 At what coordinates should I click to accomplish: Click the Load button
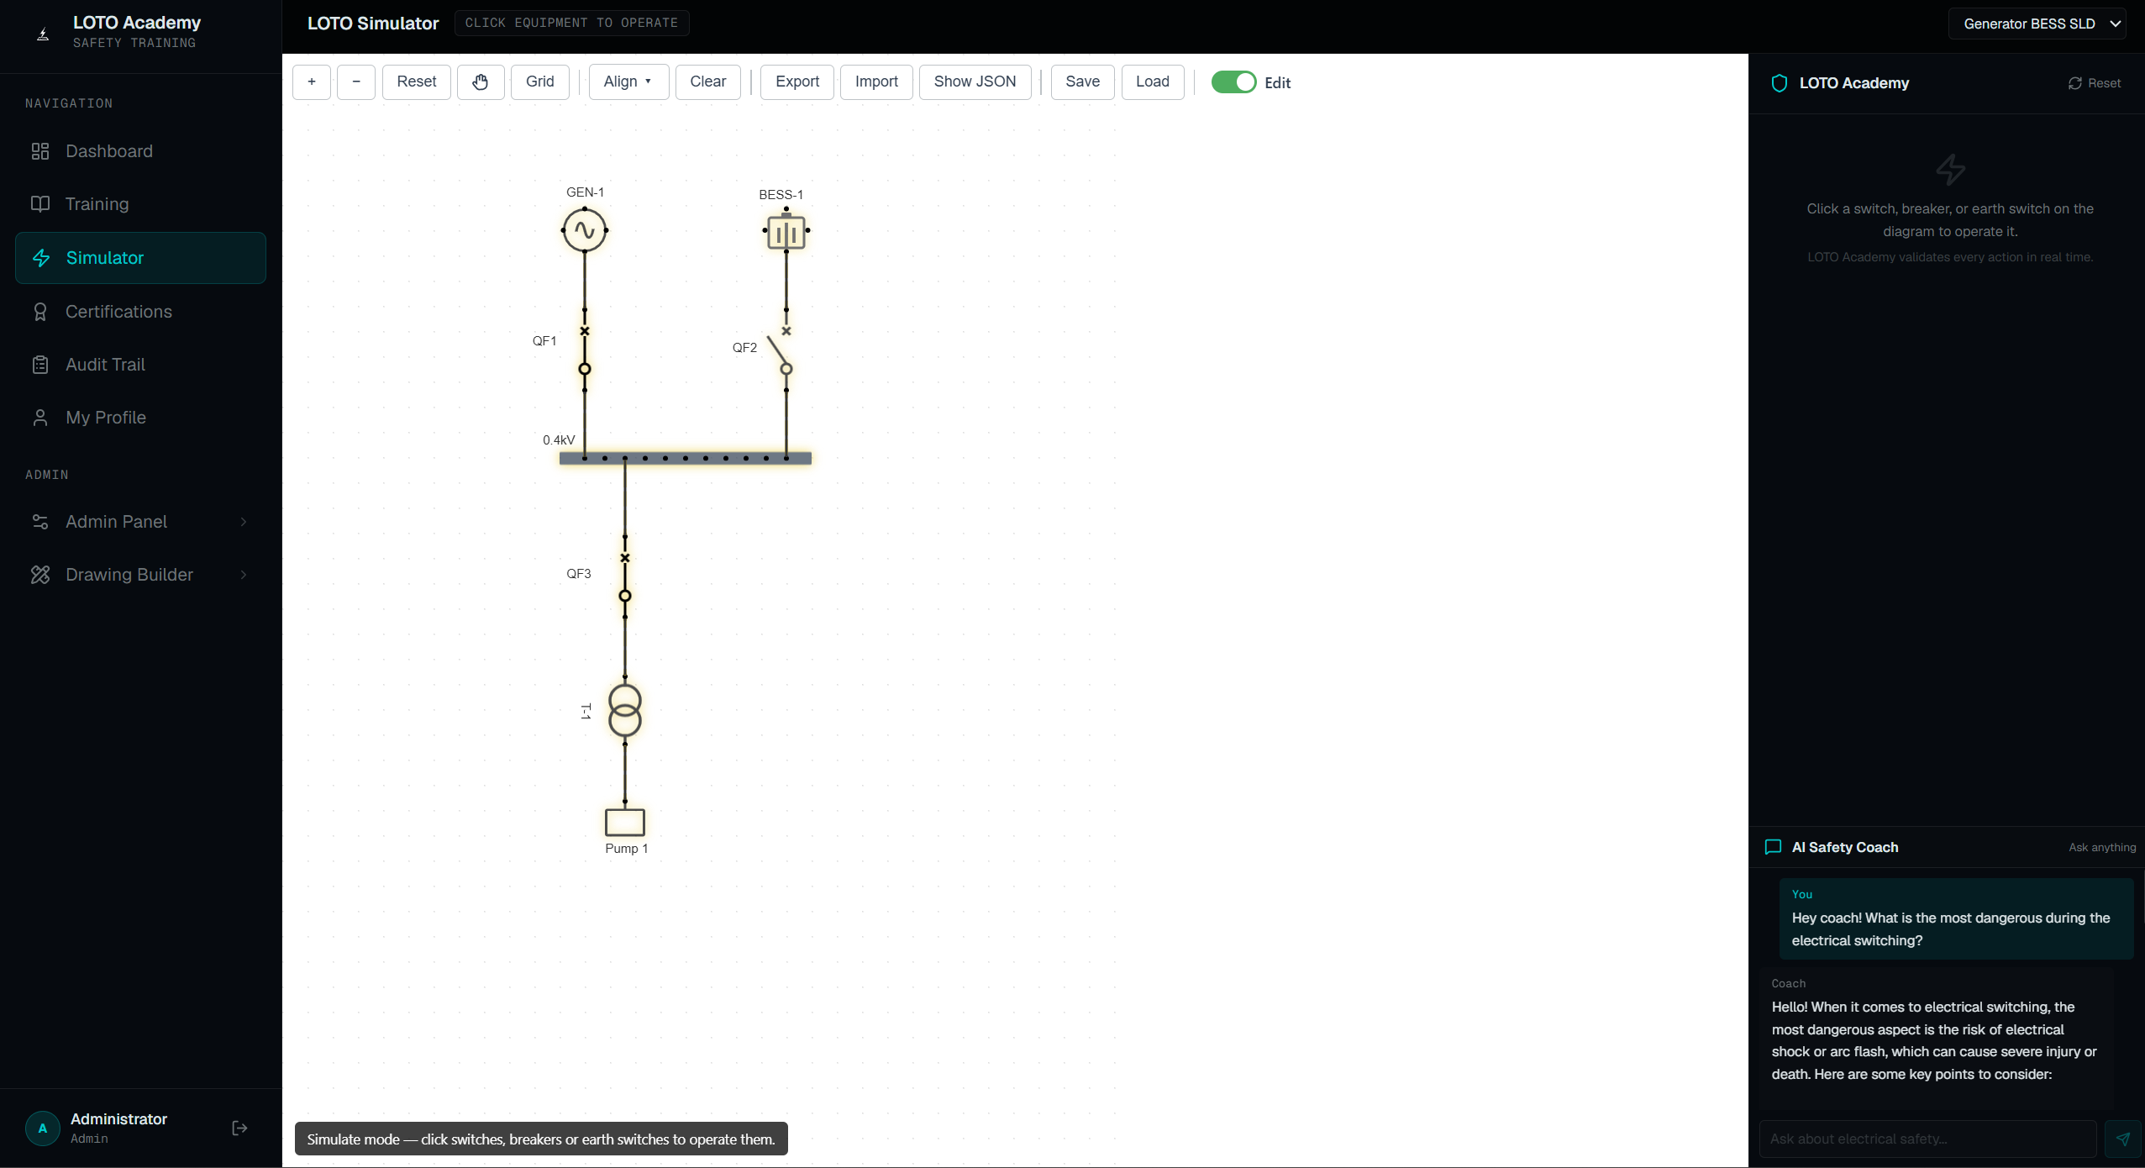1153,82
